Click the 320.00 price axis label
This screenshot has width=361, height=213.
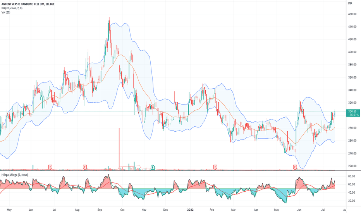point(352,103)
